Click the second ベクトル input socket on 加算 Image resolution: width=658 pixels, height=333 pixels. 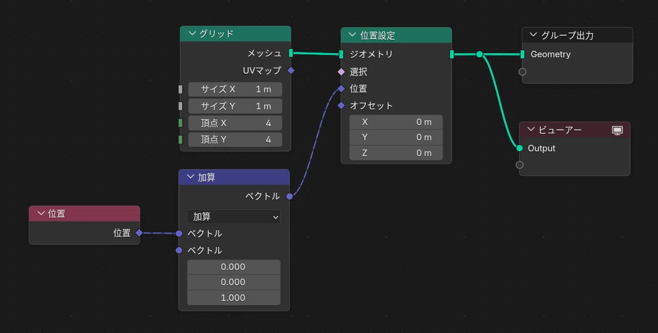[179, 250]
